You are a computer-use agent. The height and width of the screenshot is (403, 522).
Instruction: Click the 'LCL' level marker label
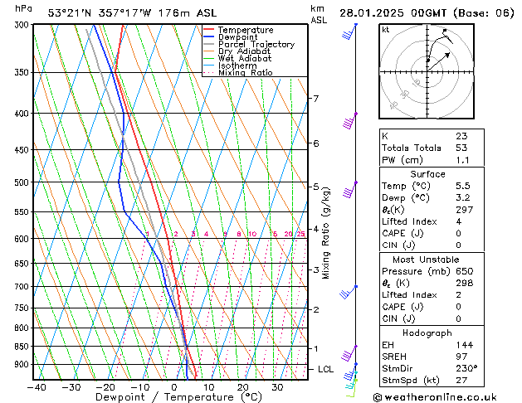[325, 370]
